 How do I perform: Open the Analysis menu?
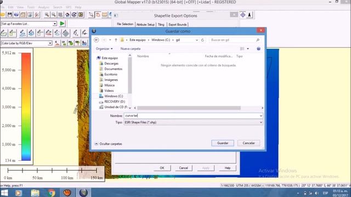44,7
